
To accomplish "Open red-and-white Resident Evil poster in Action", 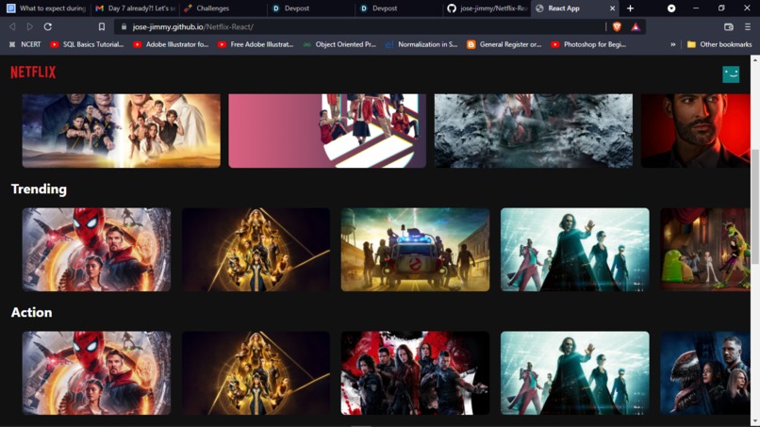I will [x=416, y=372].
